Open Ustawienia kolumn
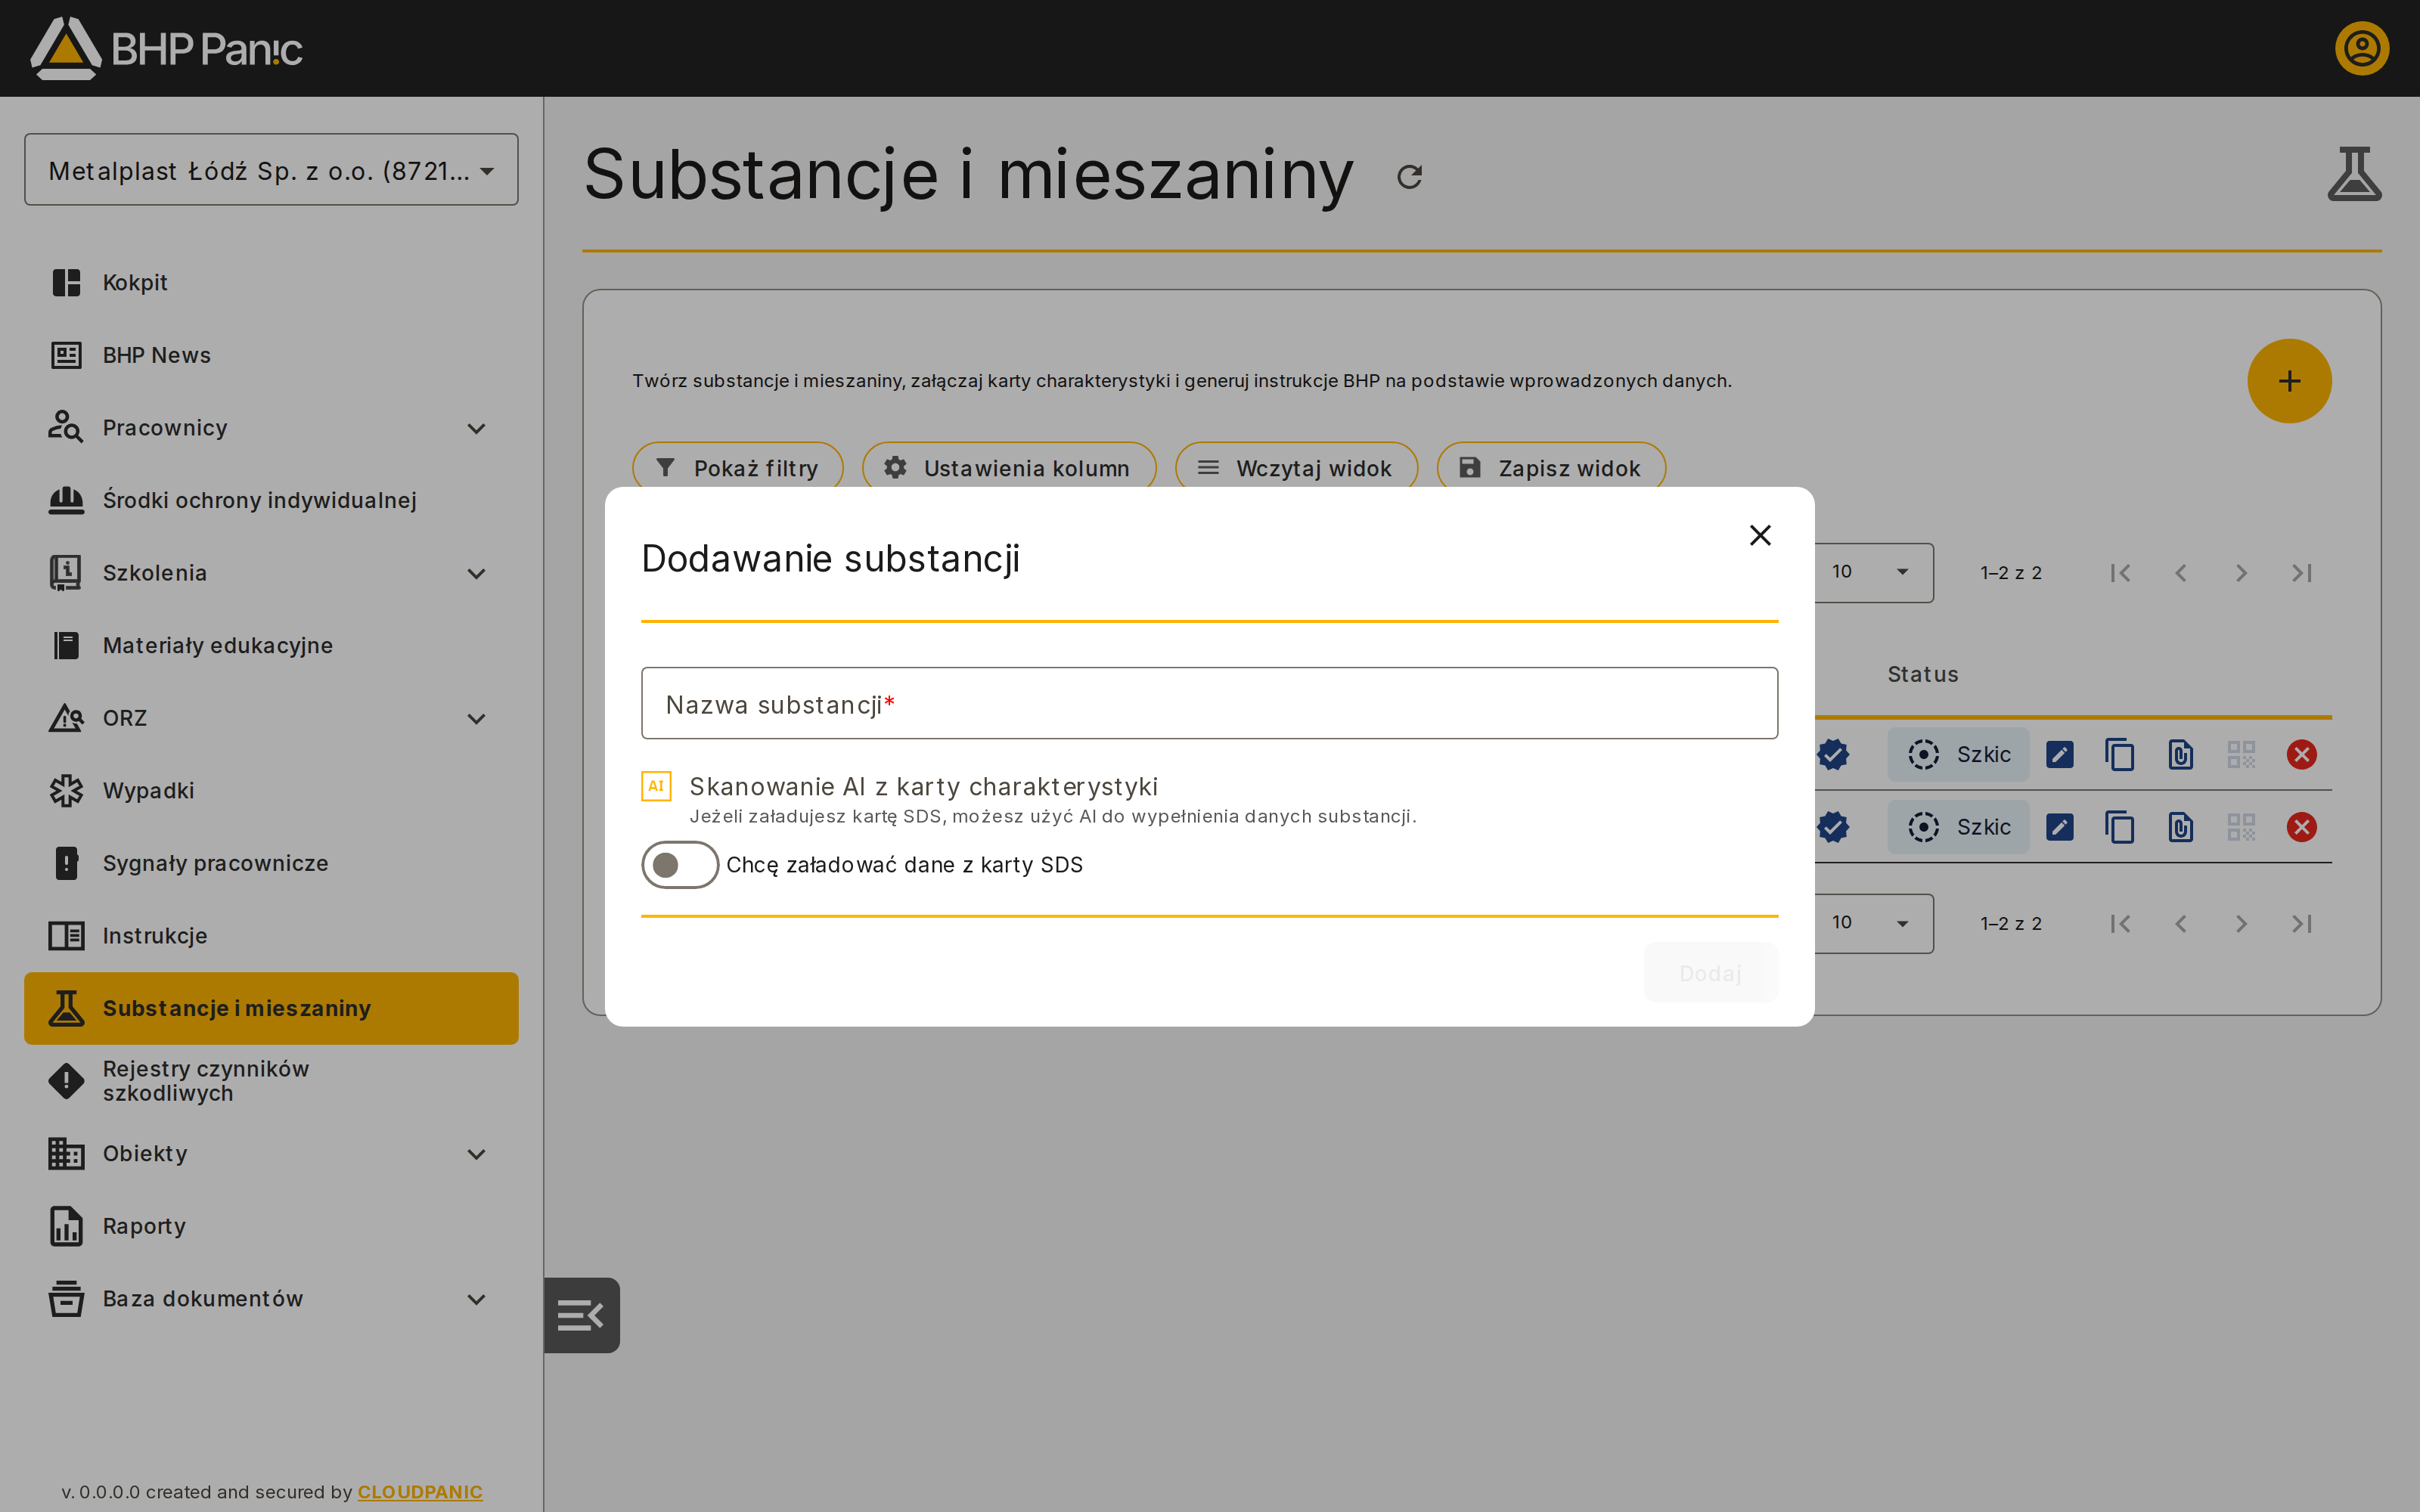This screenshot has width=2420, height=1512. click(x=1009, y=467)
